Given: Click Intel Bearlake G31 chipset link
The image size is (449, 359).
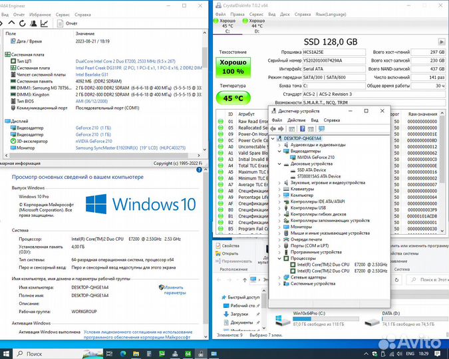Looking at the screenshot, I should point(92,74).
